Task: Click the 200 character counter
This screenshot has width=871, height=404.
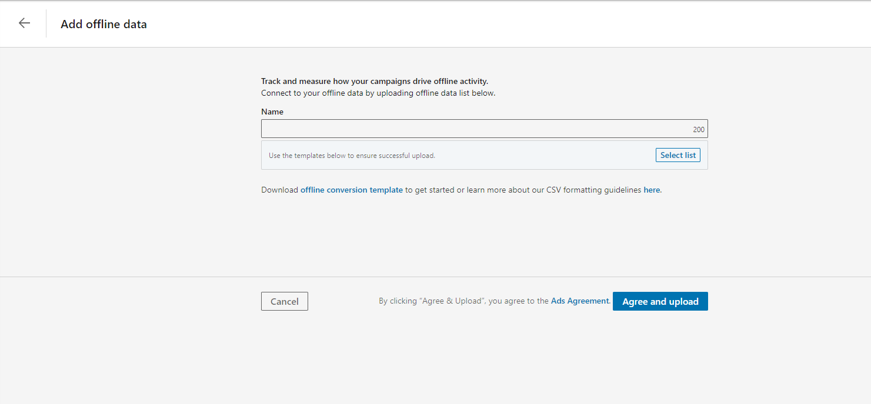Action: click(x=698, y=129)
